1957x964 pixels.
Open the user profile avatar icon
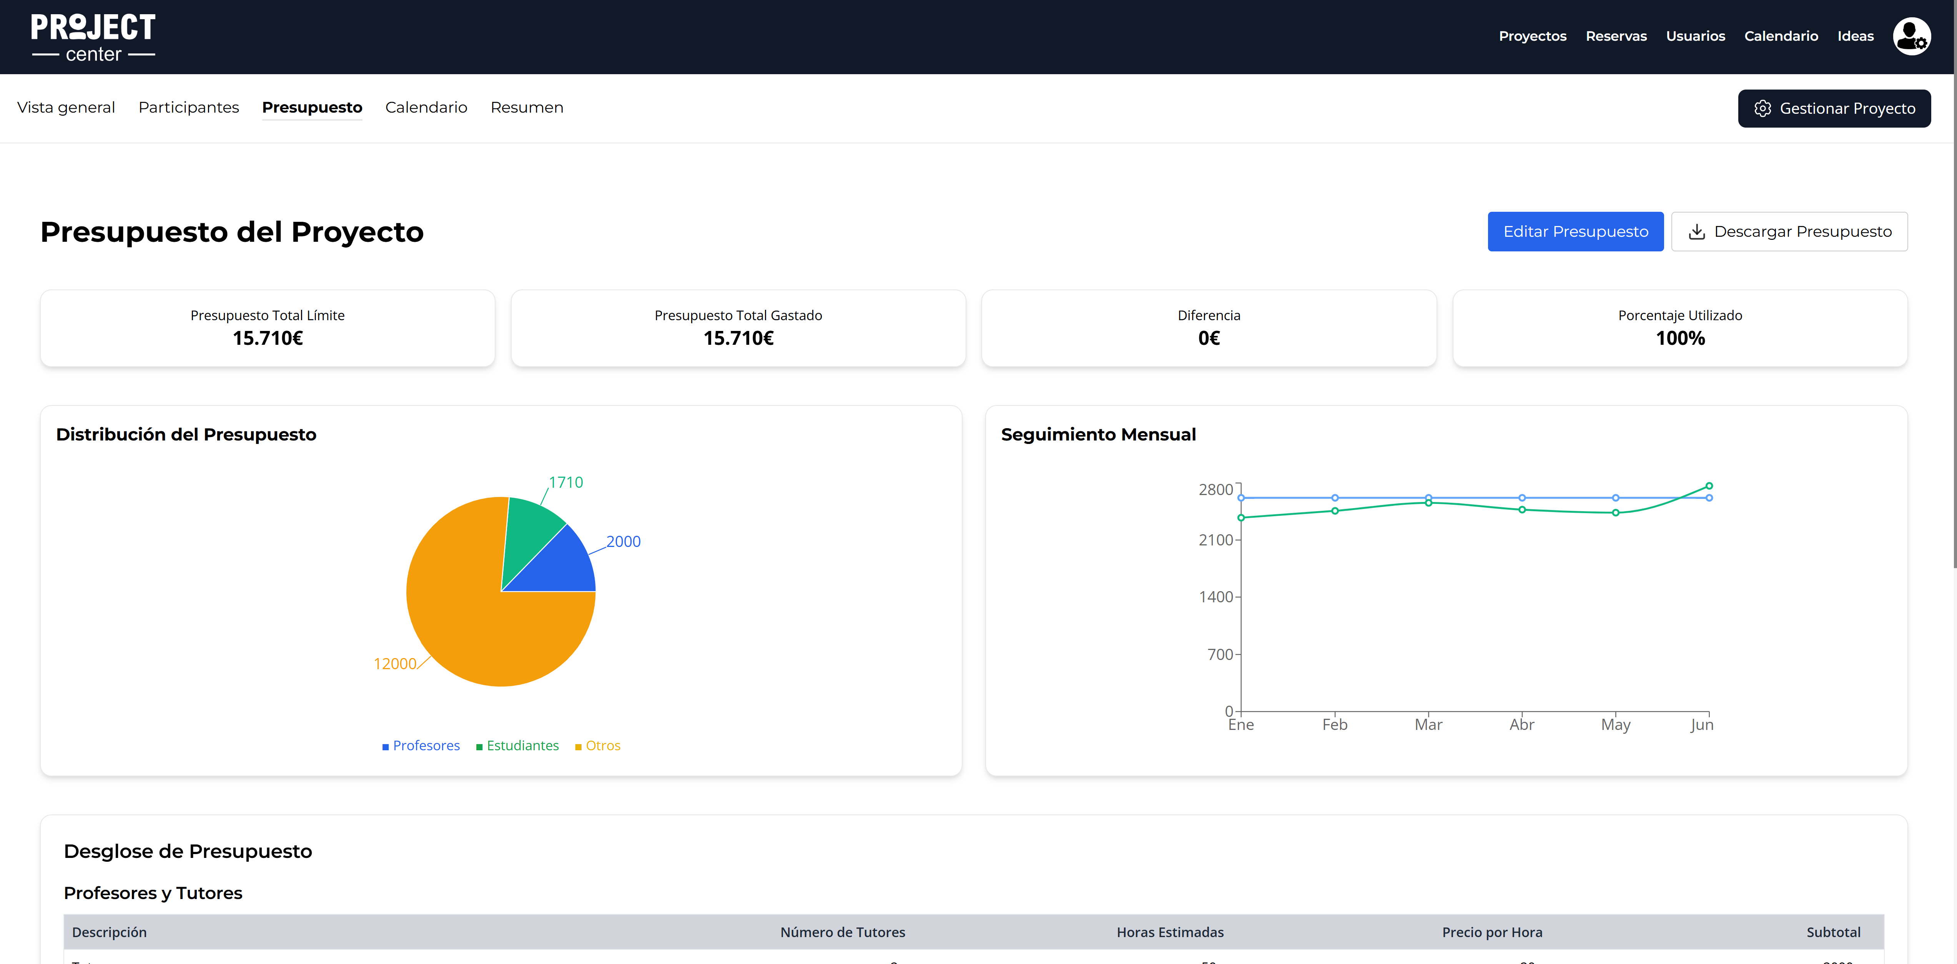coord(1911,37)
